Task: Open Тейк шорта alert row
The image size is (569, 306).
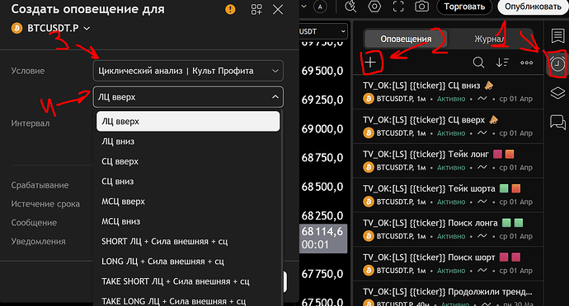Action: [x=448, y=195]
